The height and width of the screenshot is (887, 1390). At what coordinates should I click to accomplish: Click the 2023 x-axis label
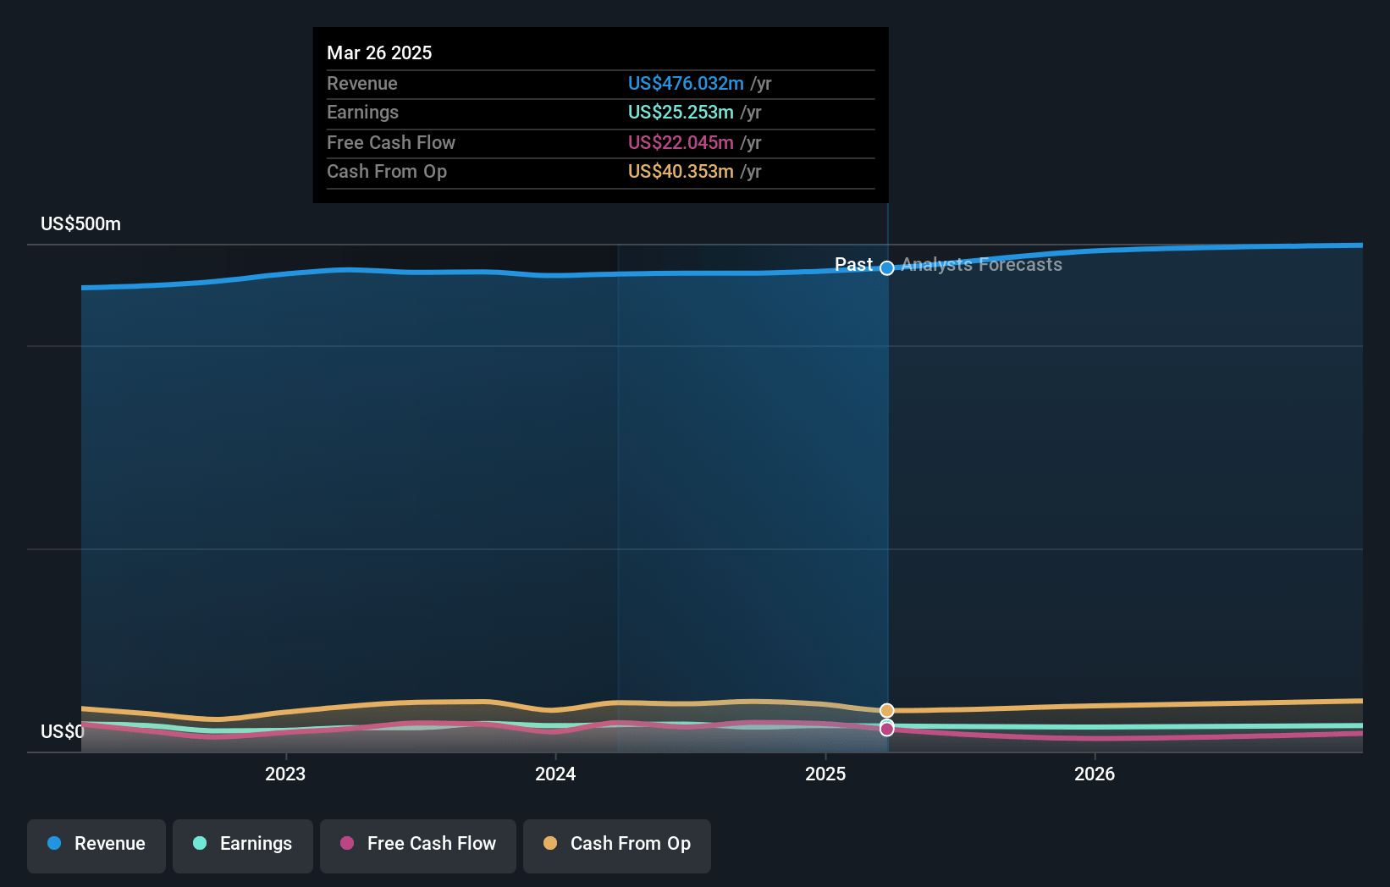pyautogui.click(x=285, y=774)
